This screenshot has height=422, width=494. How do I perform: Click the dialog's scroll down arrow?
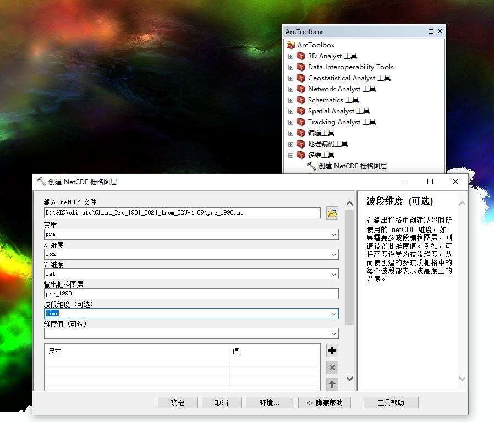pos(349,379)
